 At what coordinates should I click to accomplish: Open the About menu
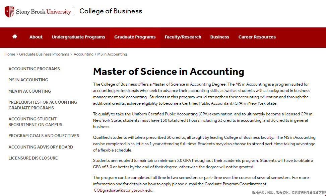point(36,37)
